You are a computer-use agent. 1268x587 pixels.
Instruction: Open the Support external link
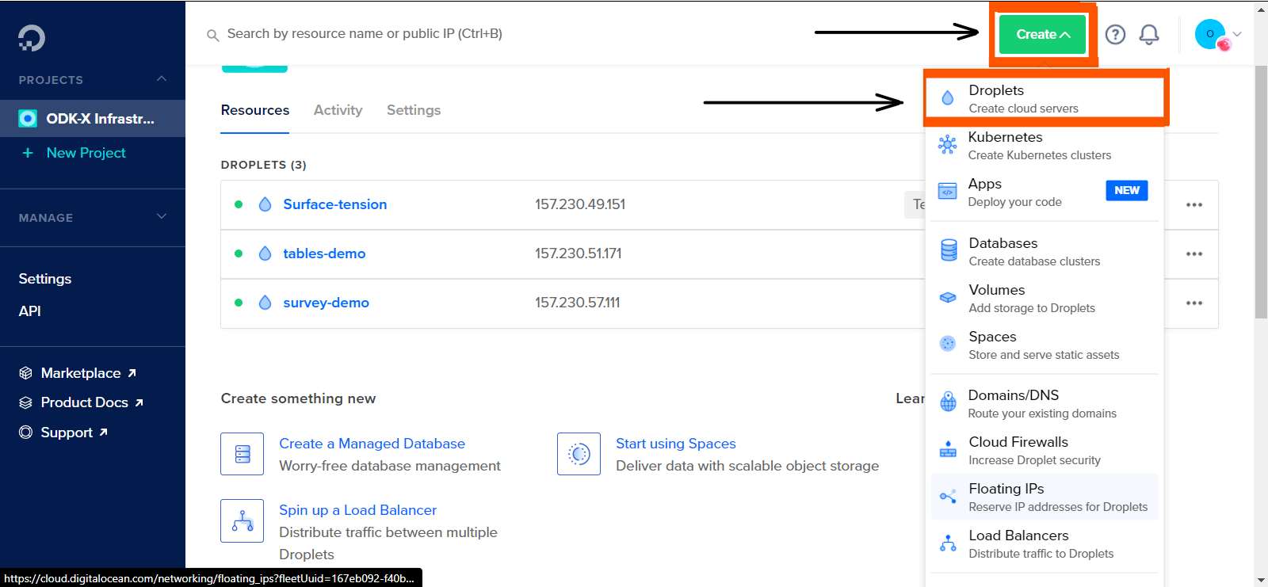pos(74,433)
